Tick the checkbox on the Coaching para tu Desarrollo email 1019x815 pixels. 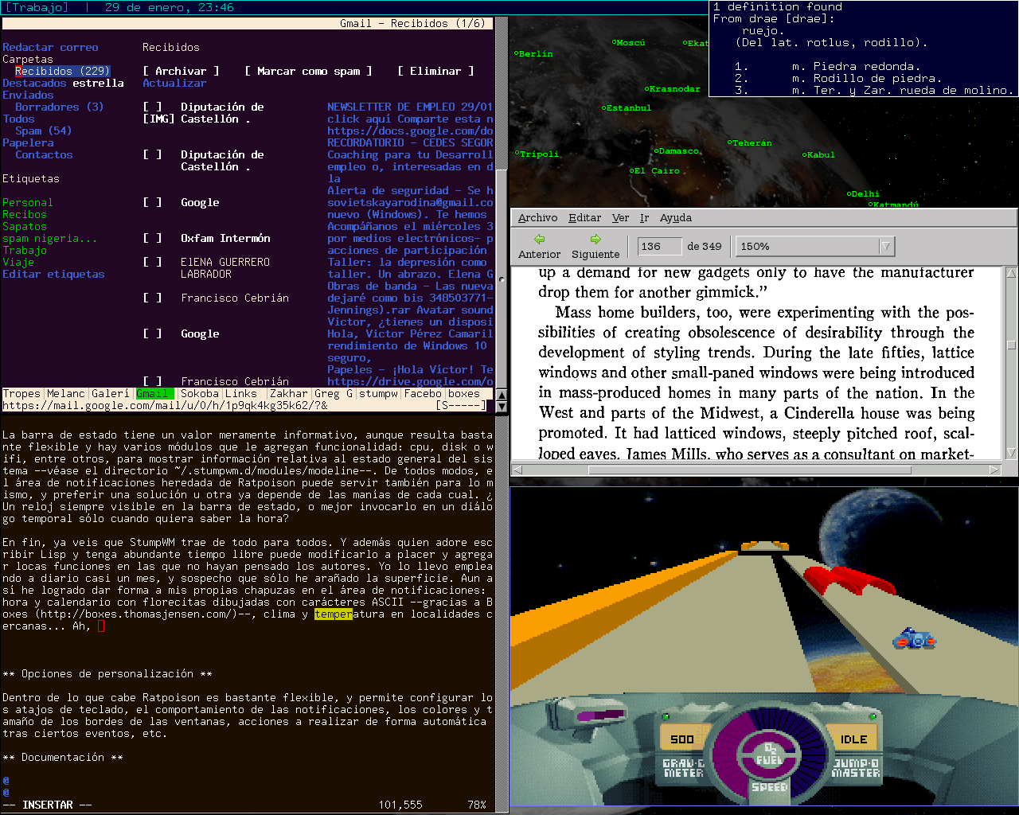152,154
